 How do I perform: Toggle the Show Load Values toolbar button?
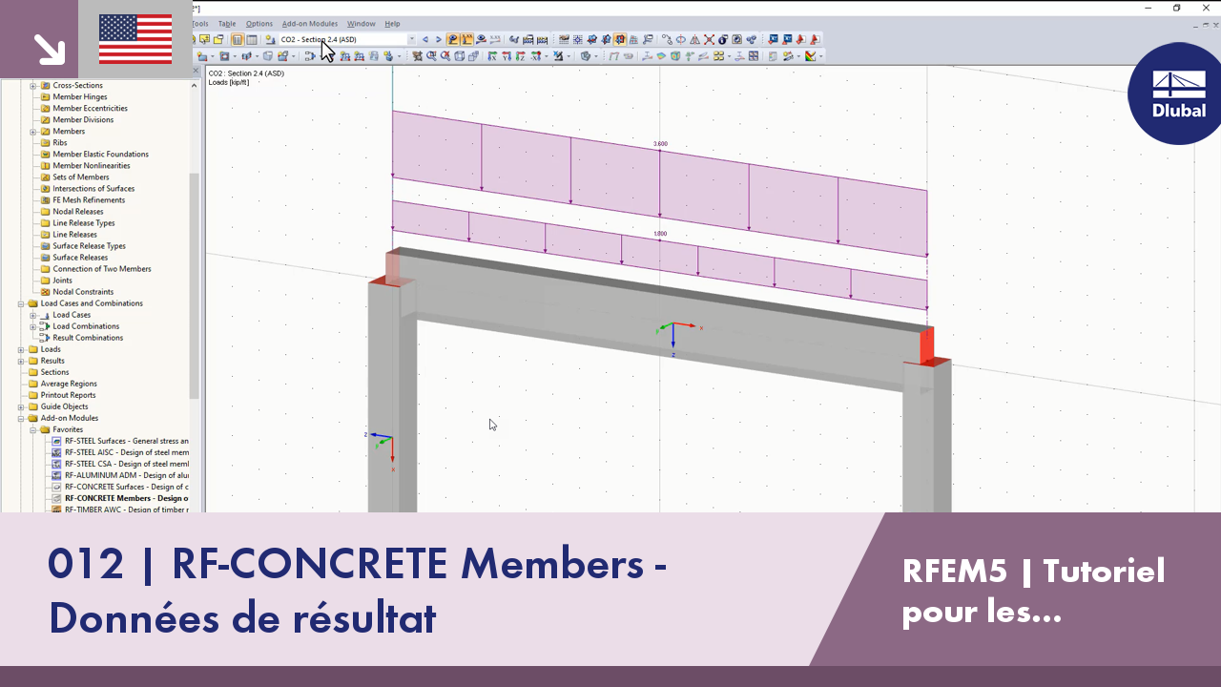tap(467, 39)
